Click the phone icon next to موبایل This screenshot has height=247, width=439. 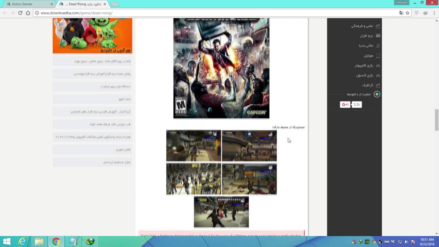[x=378, y=56]
